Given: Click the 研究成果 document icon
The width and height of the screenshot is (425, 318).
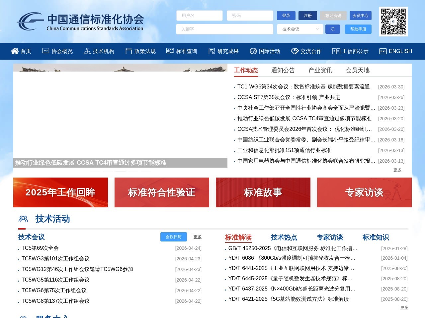Looking at the screenshot, I should click(x=212, y=51).
